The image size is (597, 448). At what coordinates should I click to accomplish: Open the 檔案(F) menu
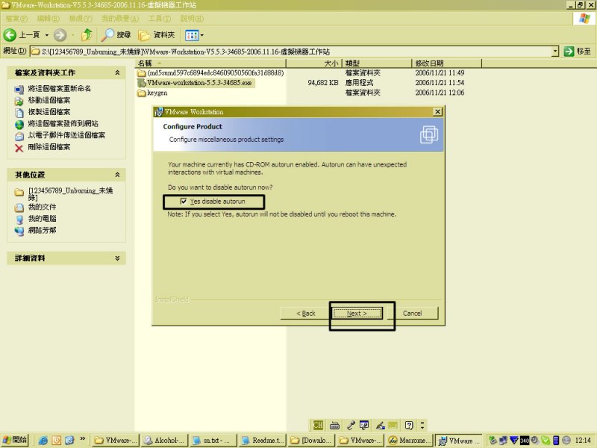tap(16, 18)
